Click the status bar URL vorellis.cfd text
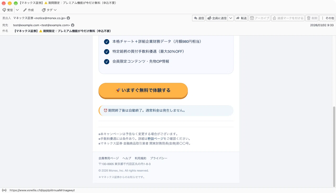 [x=42, y=190]
